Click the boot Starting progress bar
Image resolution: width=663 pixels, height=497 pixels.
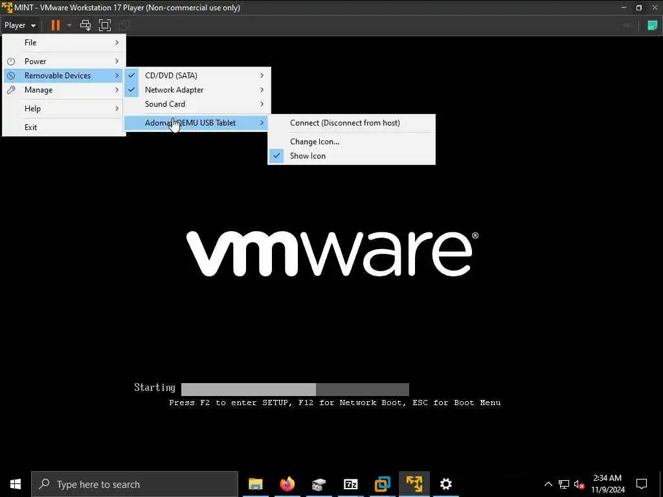295,389
